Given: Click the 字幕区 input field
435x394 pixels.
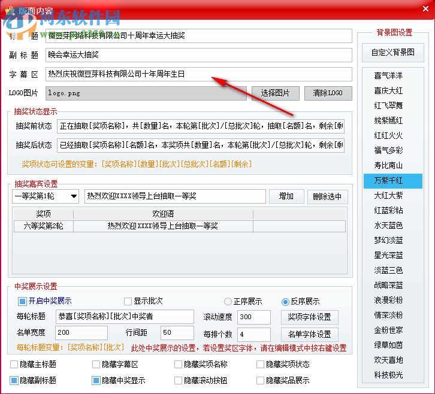Looking at the screenshot, I should tap(199, 74).
